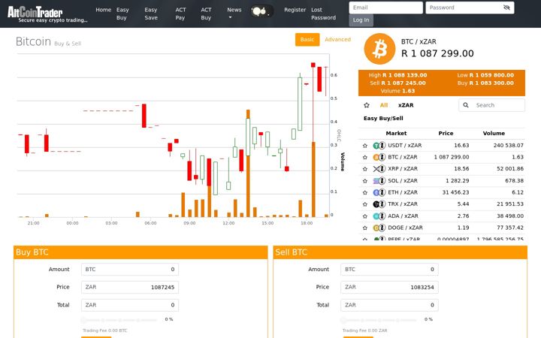The height and width of the screenshot is (338, 541).
Task: Sort markets by Price column header
Action: (x=446, y=133)
